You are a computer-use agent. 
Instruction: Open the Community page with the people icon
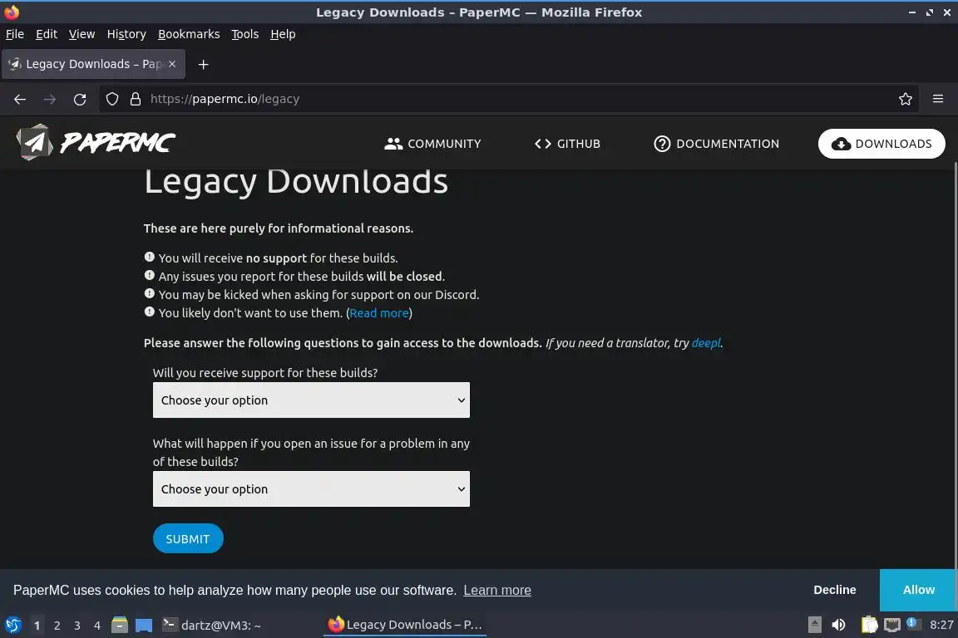pos(432,144)
